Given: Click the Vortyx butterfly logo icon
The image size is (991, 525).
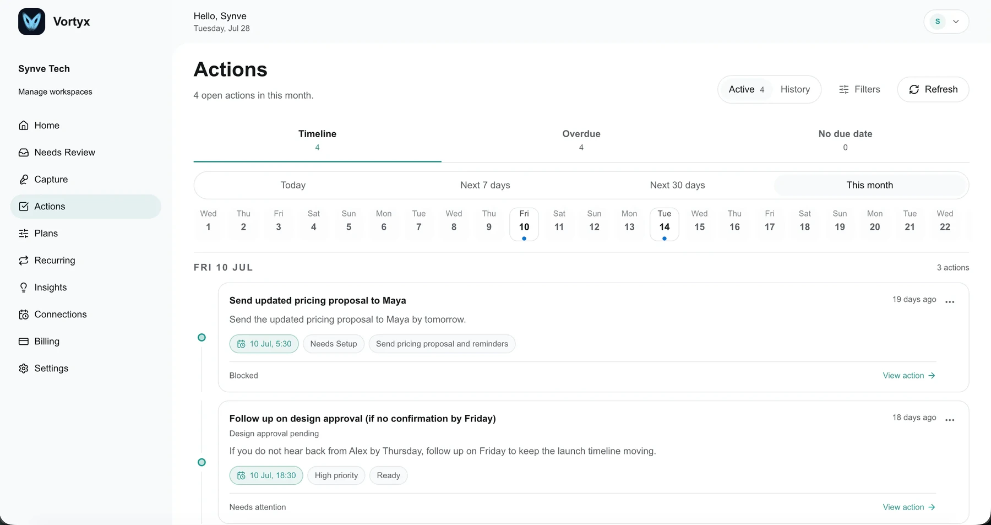Looking at the screenshot, I should click(31, 21).
